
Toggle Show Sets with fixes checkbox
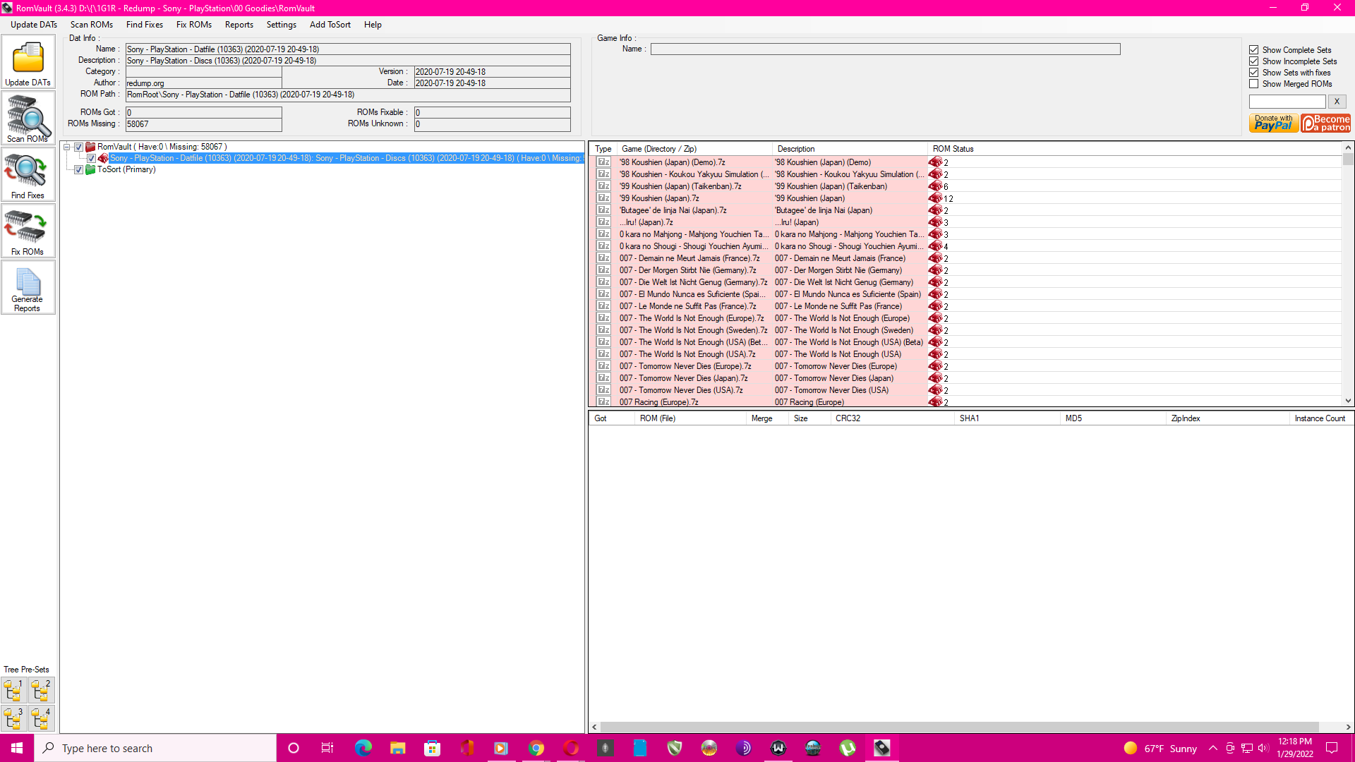(1254, 73)
